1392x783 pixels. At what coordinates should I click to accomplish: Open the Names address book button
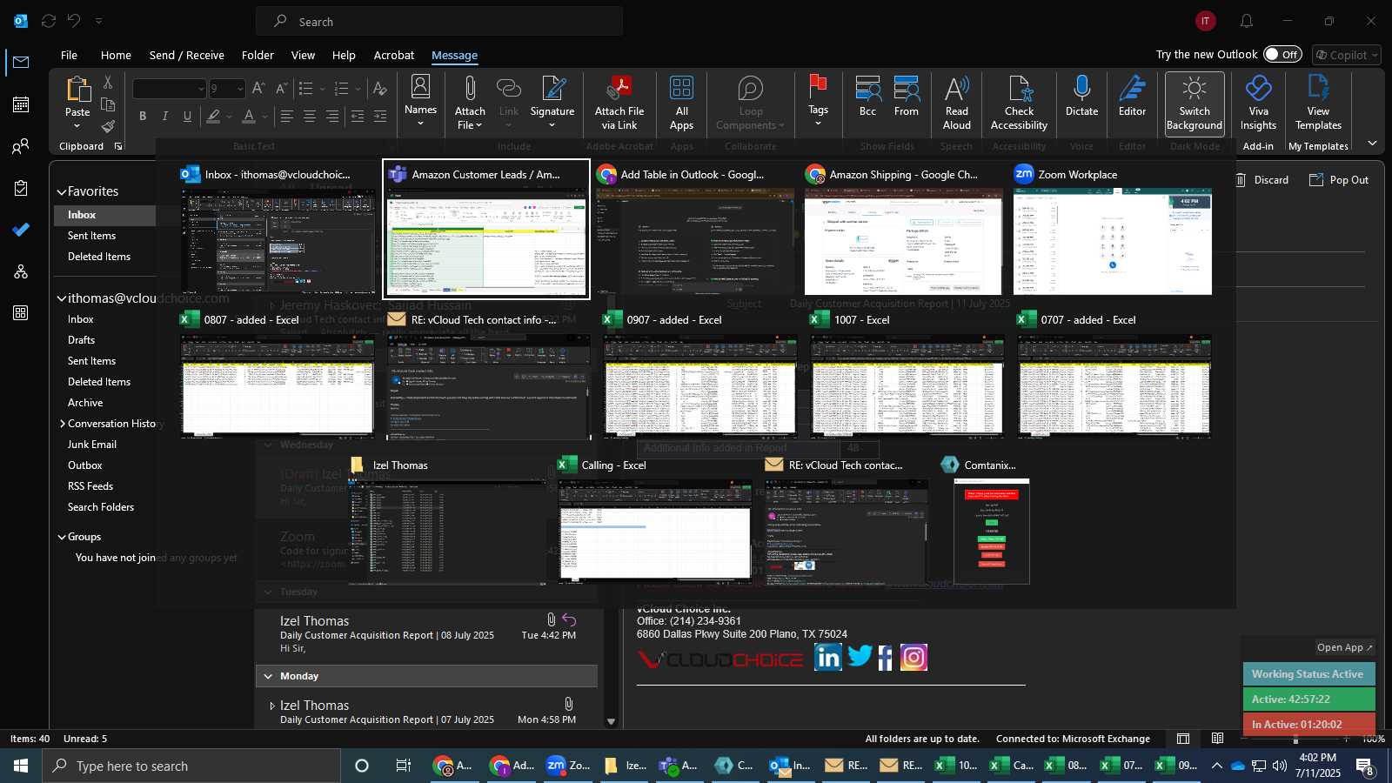pyautogui.click(x=420, y=102)
